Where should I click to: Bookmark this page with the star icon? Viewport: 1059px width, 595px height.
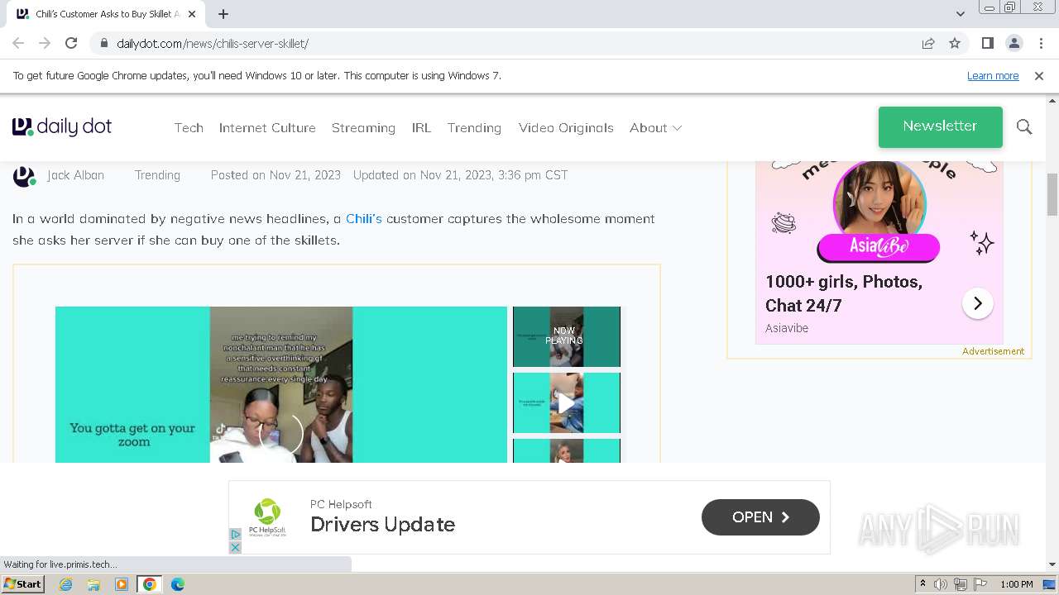tap(955, 43)
